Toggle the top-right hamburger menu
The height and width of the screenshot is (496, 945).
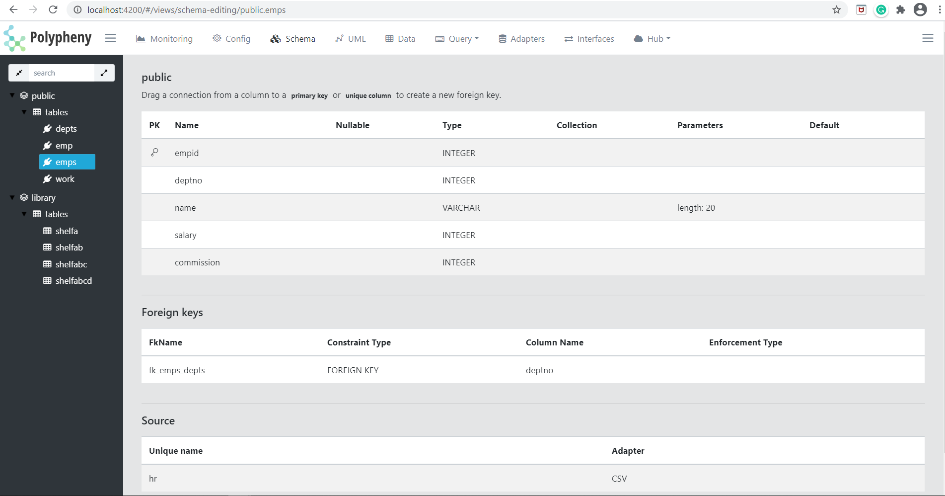928,38
